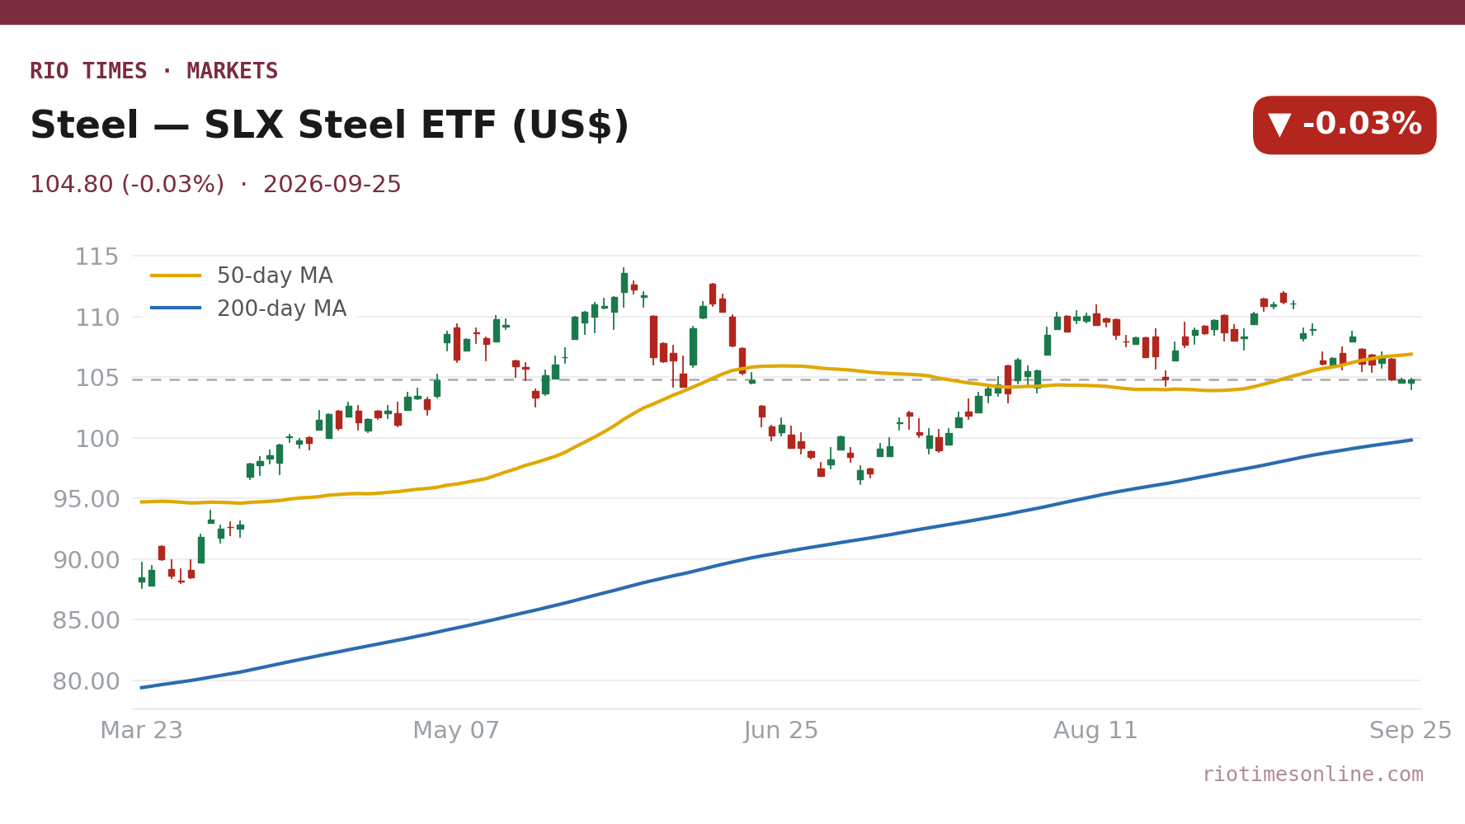Image resolution: width=1465 pixels, height=824 pixels.
Task: Click the riotimesonline.com link
Action: coord(1312,775)
